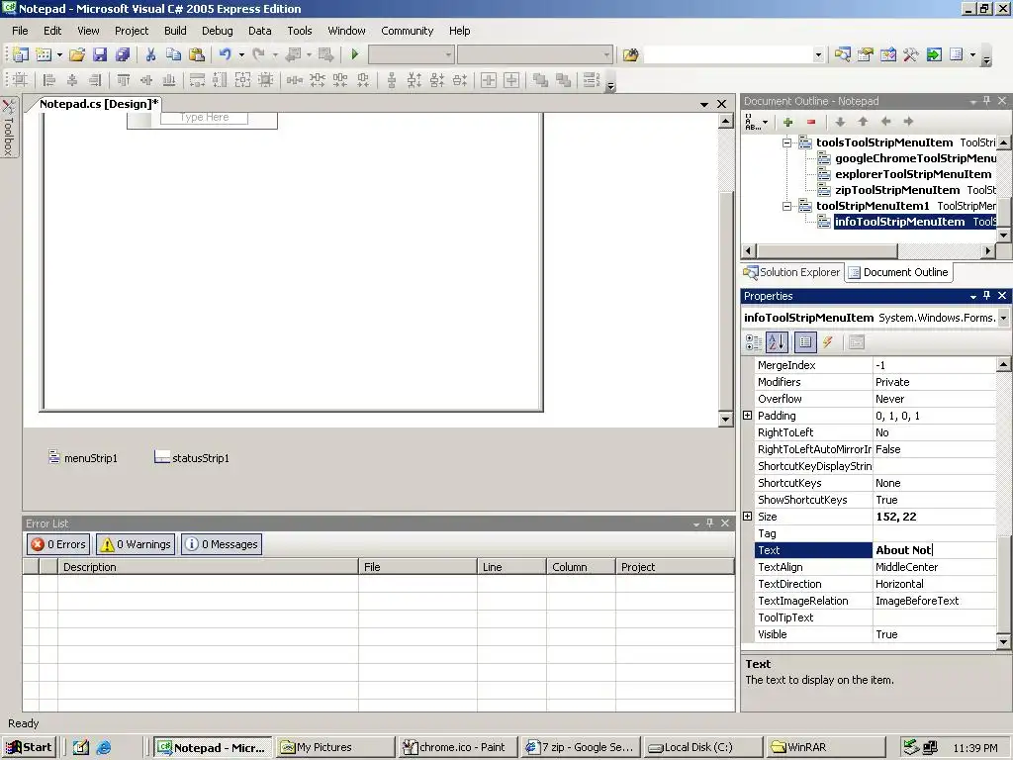Click the Start button on taskbar
The height and width of the screenshot is (760, 1013).
(29, 747)
